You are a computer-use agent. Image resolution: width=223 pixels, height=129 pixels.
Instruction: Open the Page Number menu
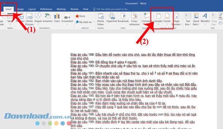pos(177,19)
